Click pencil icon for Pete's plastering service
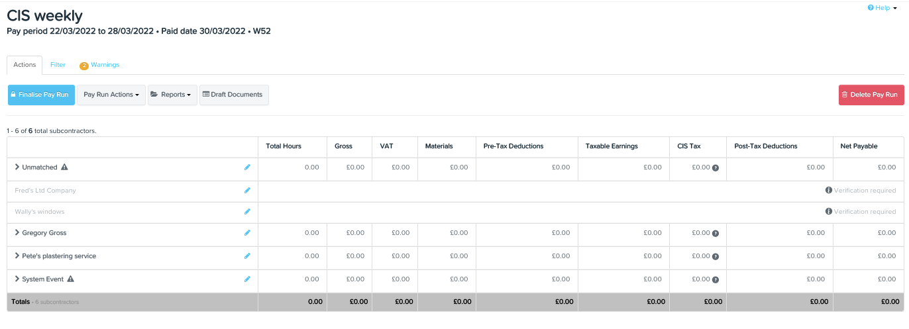The width and height of the screenshot is (909, 329). click(247, 256)
